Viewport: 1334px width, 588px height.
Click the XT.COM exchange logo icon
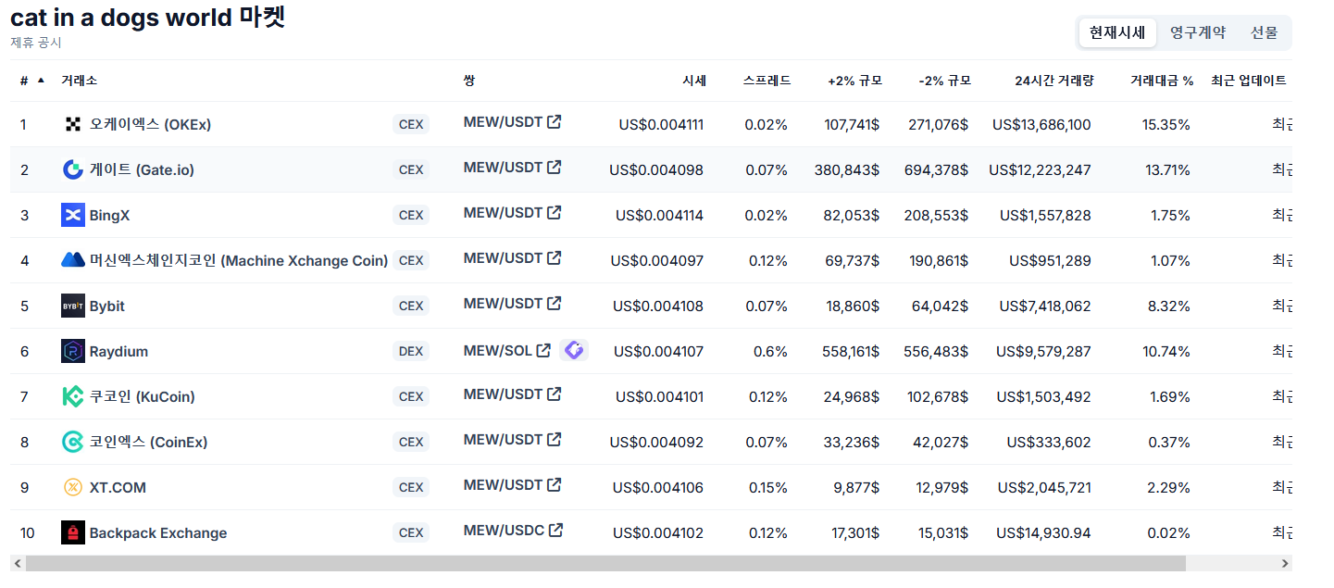coord(73,487)
